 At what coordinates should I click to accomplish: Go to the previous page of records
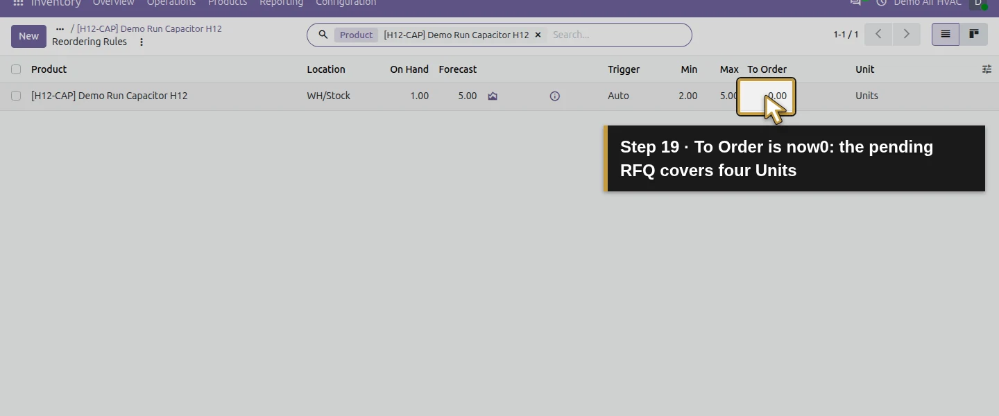[878, 35]
